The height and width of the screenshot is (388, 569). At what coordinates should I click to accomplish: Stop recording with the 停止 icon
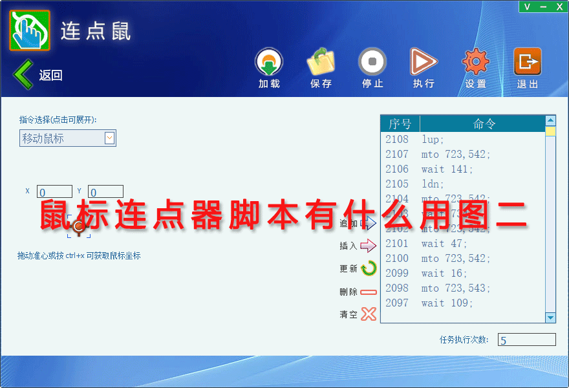click(372, 61)
